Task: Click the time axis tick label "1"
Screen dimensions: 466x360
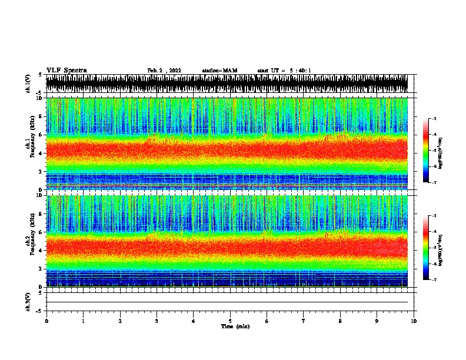Action: click(x=83, y=321)
